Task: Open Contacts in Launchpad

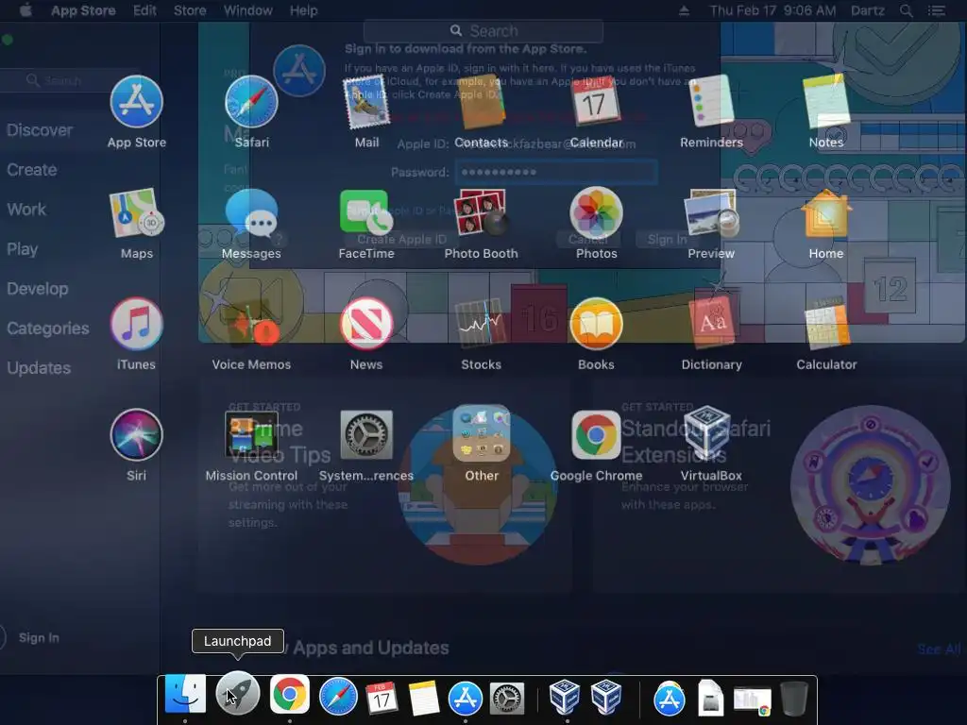Action: click(x=481, y=102)
